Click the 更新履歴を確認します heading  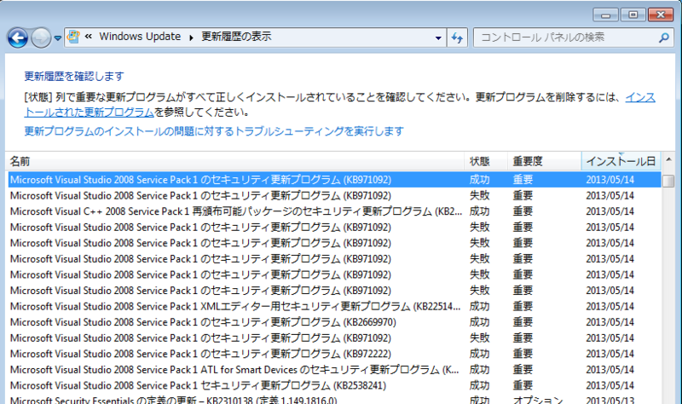74,77
